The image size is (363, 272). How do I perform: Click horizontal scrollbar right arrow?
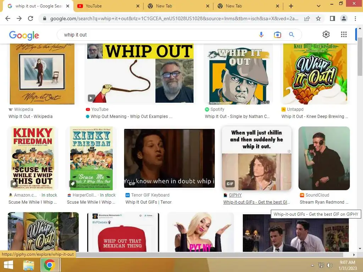tap(354, 255)
